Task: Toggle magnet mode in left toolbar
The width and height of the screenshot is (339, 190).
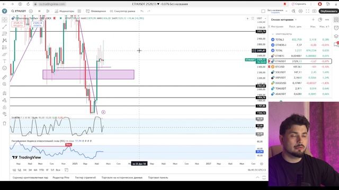Action: point(5,93)
